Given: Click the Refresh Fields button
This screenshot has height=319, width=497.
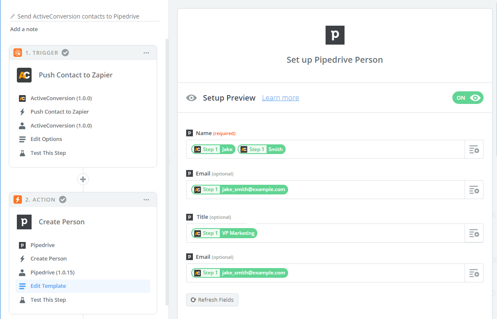Looking at the screenshot, I should (212, 300).
